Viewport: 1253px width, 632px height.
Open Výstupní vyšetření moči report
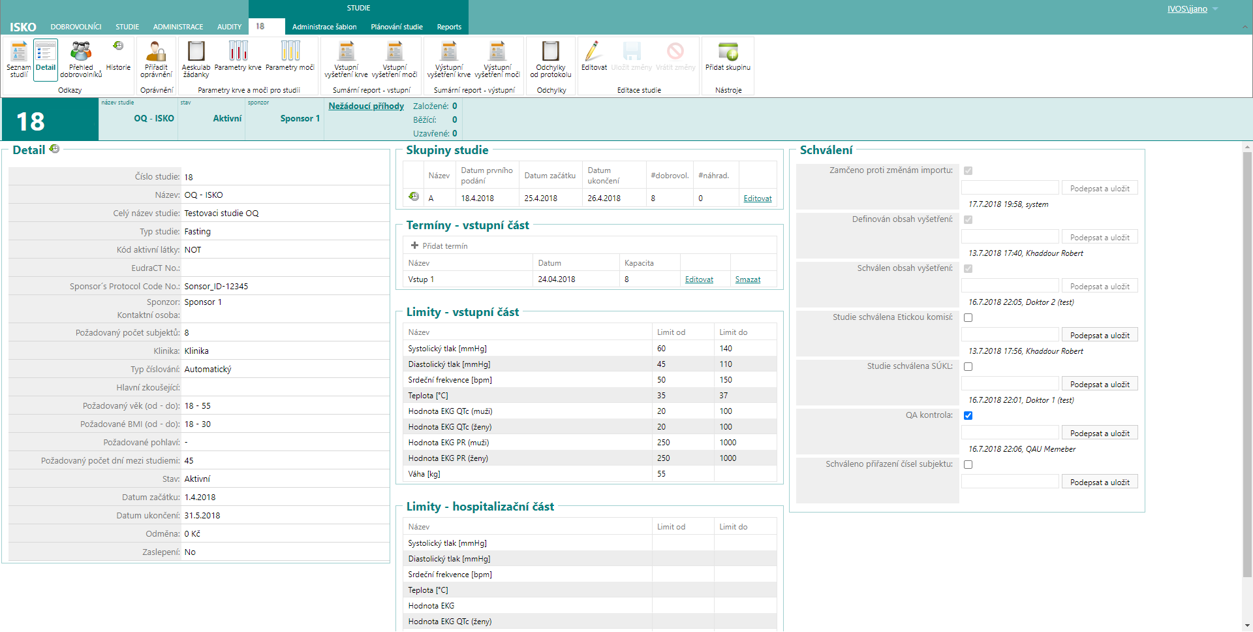[x=497, y=59]
